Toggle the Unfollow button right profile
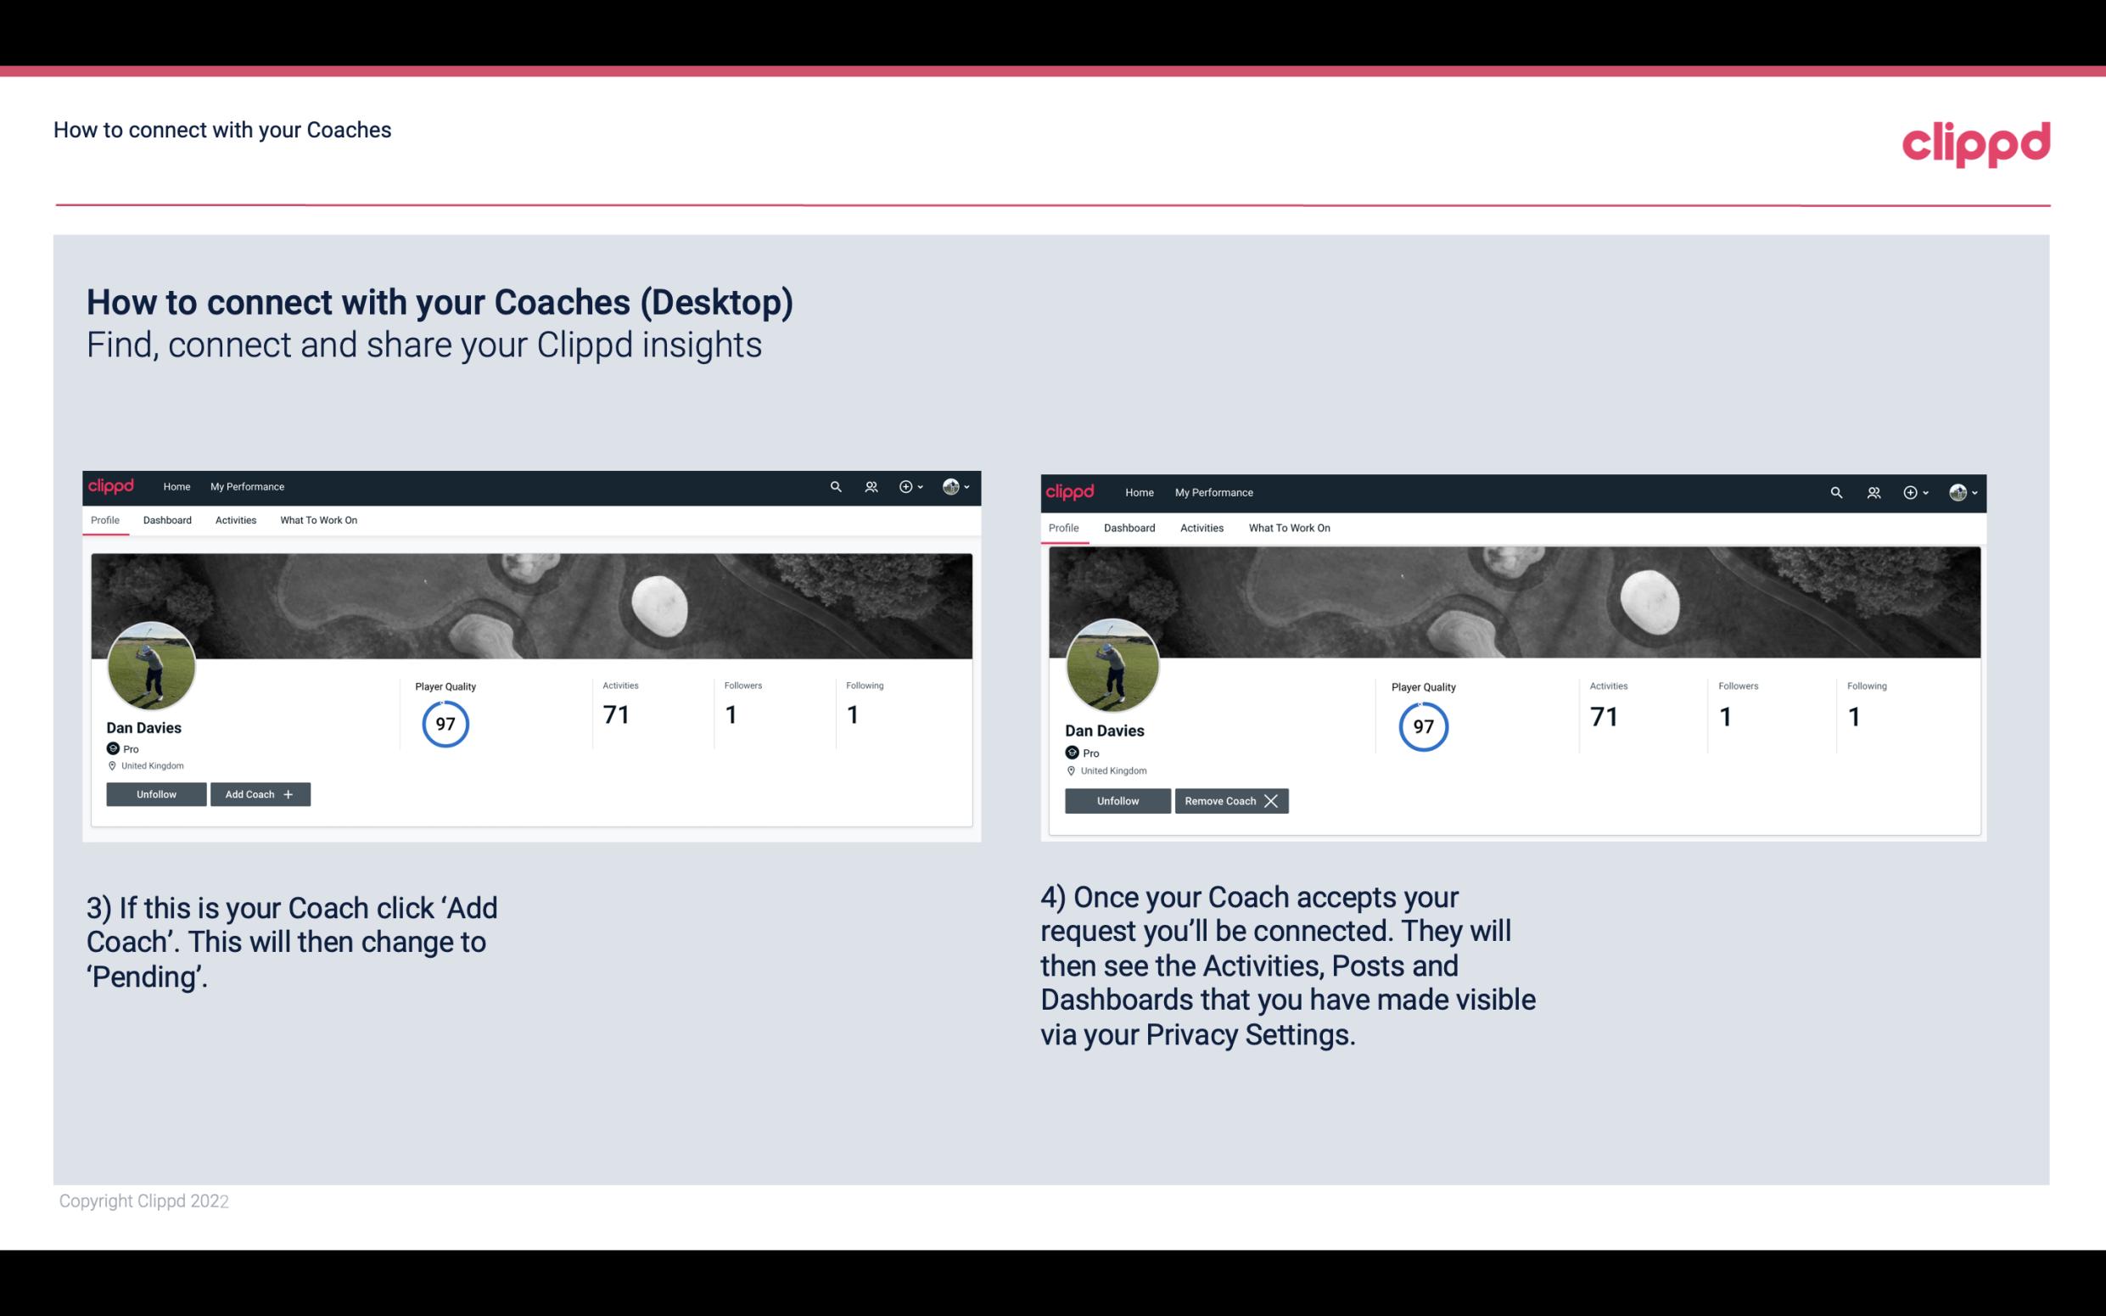This screenshot has width=2106, height=1316. point(1116,800)
